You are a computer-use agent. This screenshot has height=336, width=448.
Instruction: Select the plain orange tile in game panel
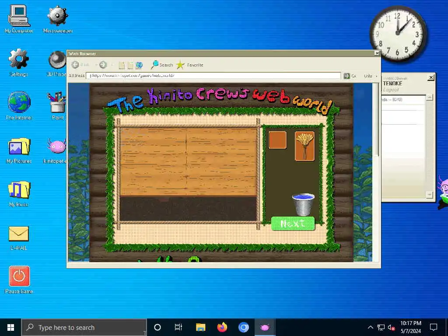[x=277, y=140]
